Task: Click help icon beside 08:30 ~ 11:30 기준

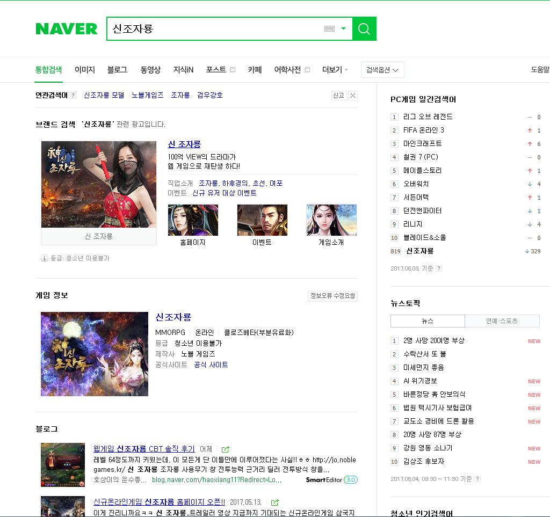Action: [477, 479]
